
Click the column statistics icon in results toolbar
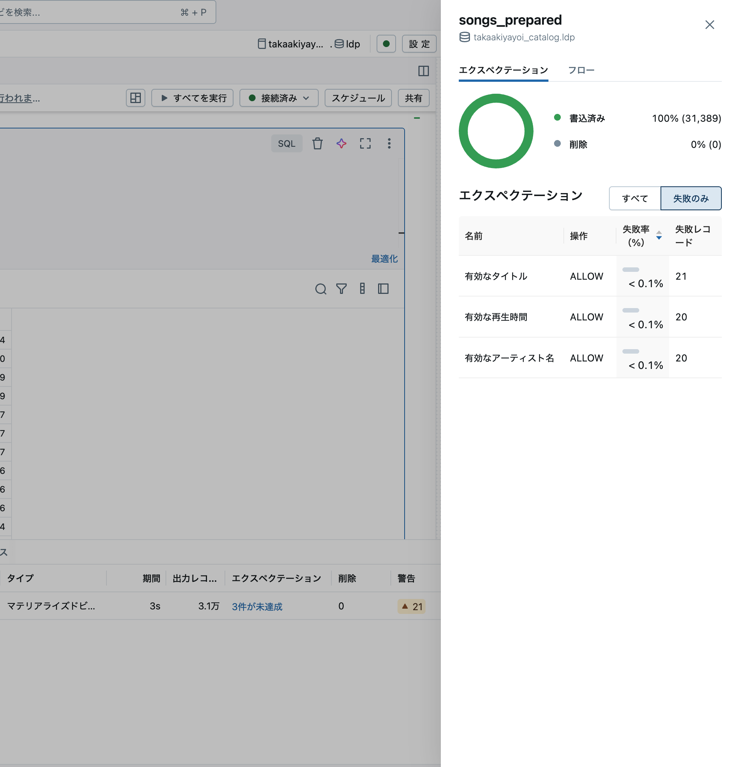362,289
